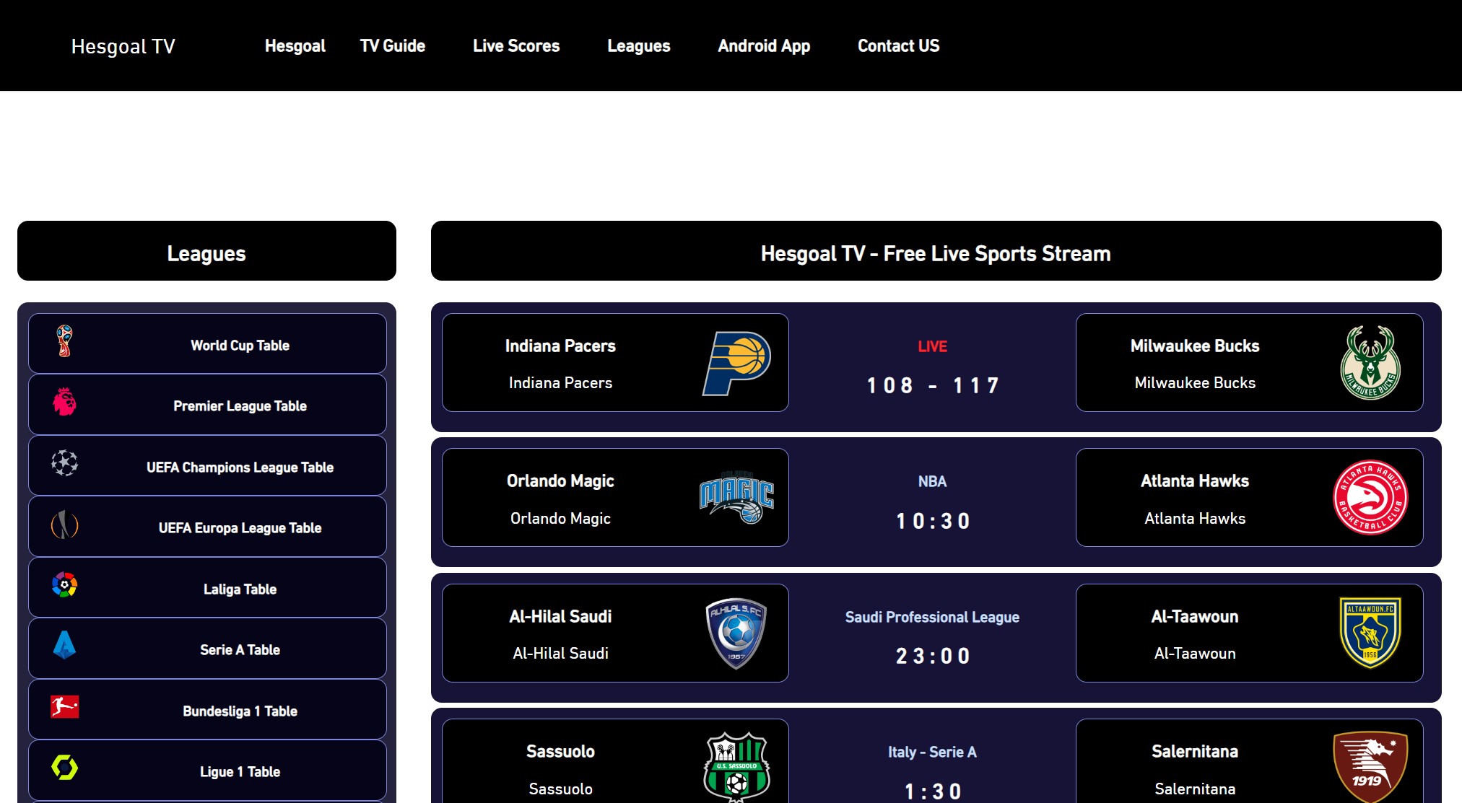The height and width of the screenshot is (803, 1462).
Task: Click the Orlando Magic team logo
Action: coord(736,497)
